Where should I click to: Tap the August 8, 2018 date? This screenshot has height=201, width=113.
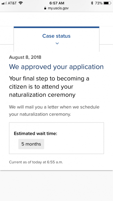(x=25, y=57)
